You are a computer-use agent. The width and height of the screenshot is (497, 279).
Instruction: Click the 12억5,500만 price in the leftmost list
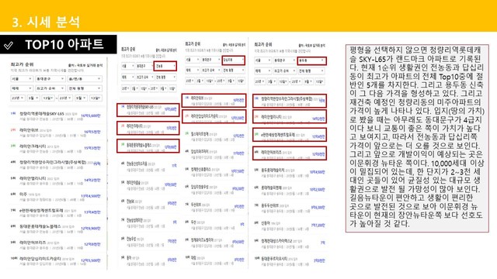click(91, 260)
